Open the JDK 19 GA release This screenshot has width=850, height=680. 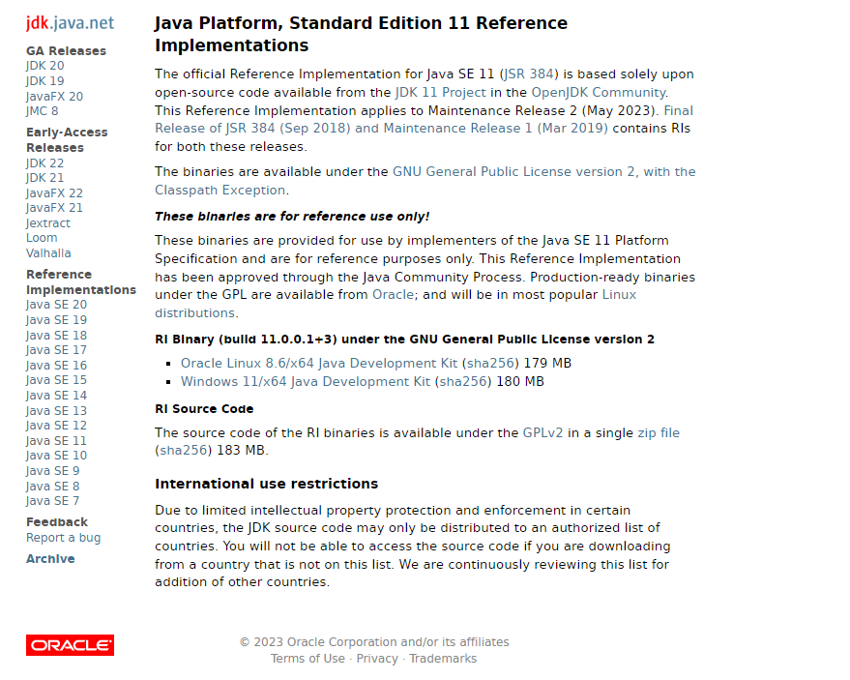[x=45, y=81]
